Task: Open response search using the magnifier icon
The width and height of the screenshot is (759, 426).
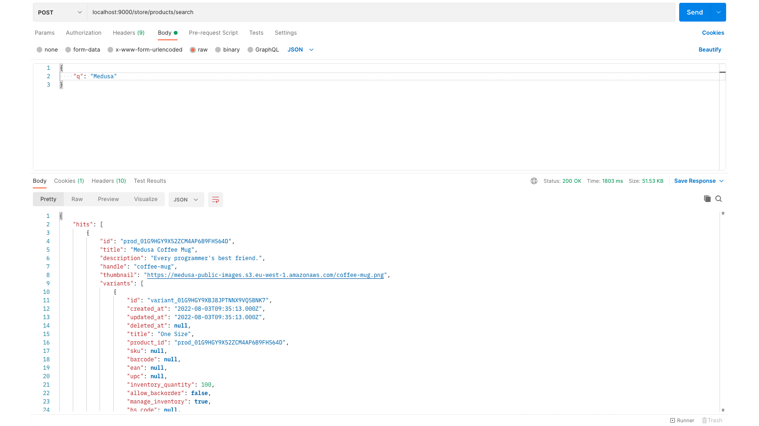Action: point(719,199)
